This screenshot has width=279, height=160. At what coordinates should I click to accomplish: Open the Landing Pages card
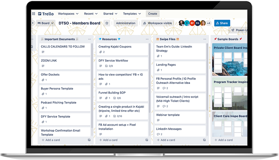tap(180, 67)
